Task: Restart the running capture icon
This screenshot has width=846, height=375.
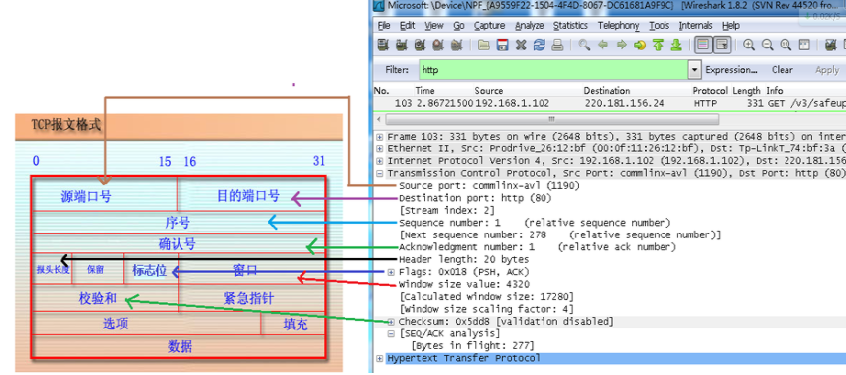Action: [456, 46]
